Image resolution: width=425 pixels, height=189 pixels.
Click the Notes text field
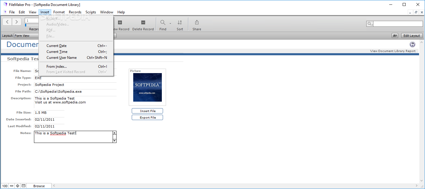coord(73,137)
